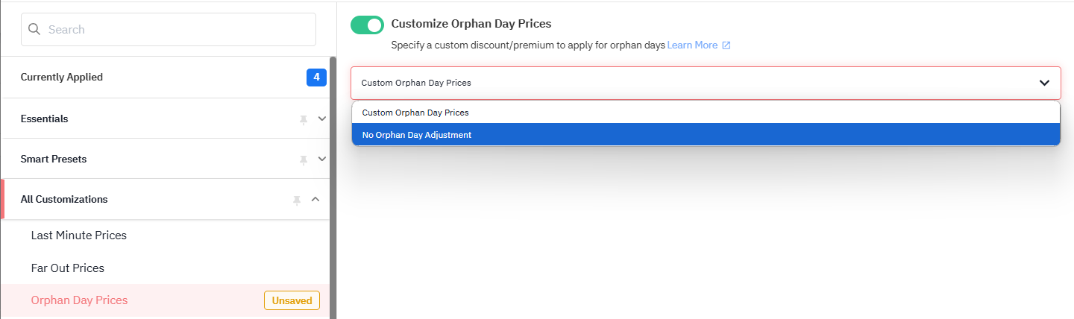The width and height of the screenshot is (1074, 319).
Task: Click the external link icon beside Learn More
Action: 726,45
